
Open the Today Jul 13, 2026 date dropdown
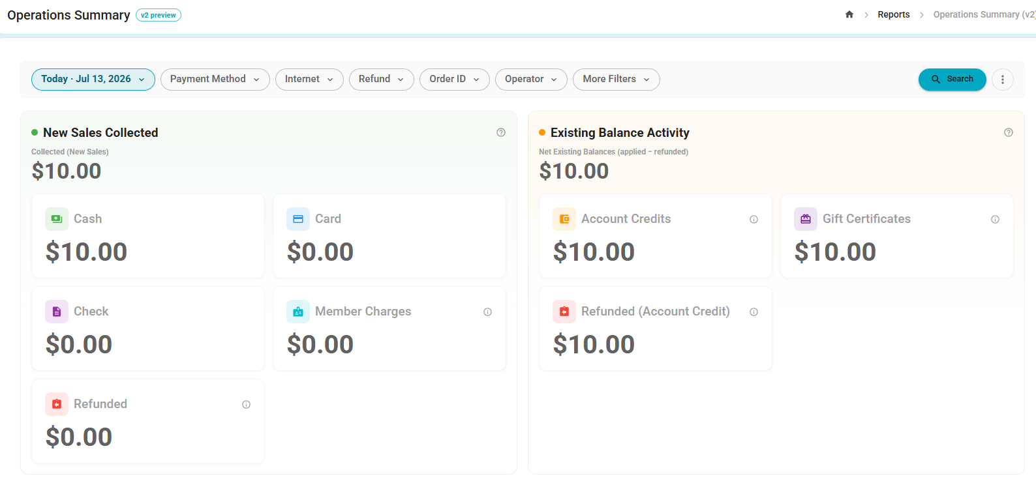(93, 80)
